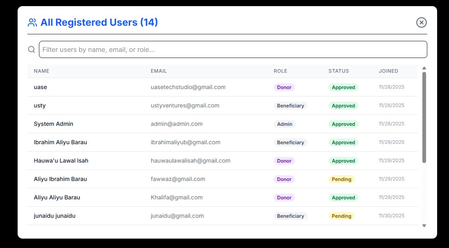Click the ROLE column header

(x=280, y=71)
